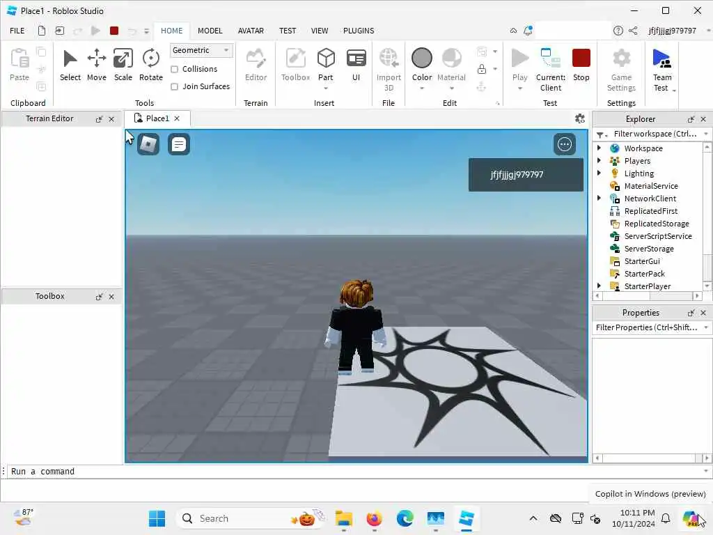Undock the Toolbox panel
The image size is (713, 535).
pyautogui.click(x=99, y=297)
